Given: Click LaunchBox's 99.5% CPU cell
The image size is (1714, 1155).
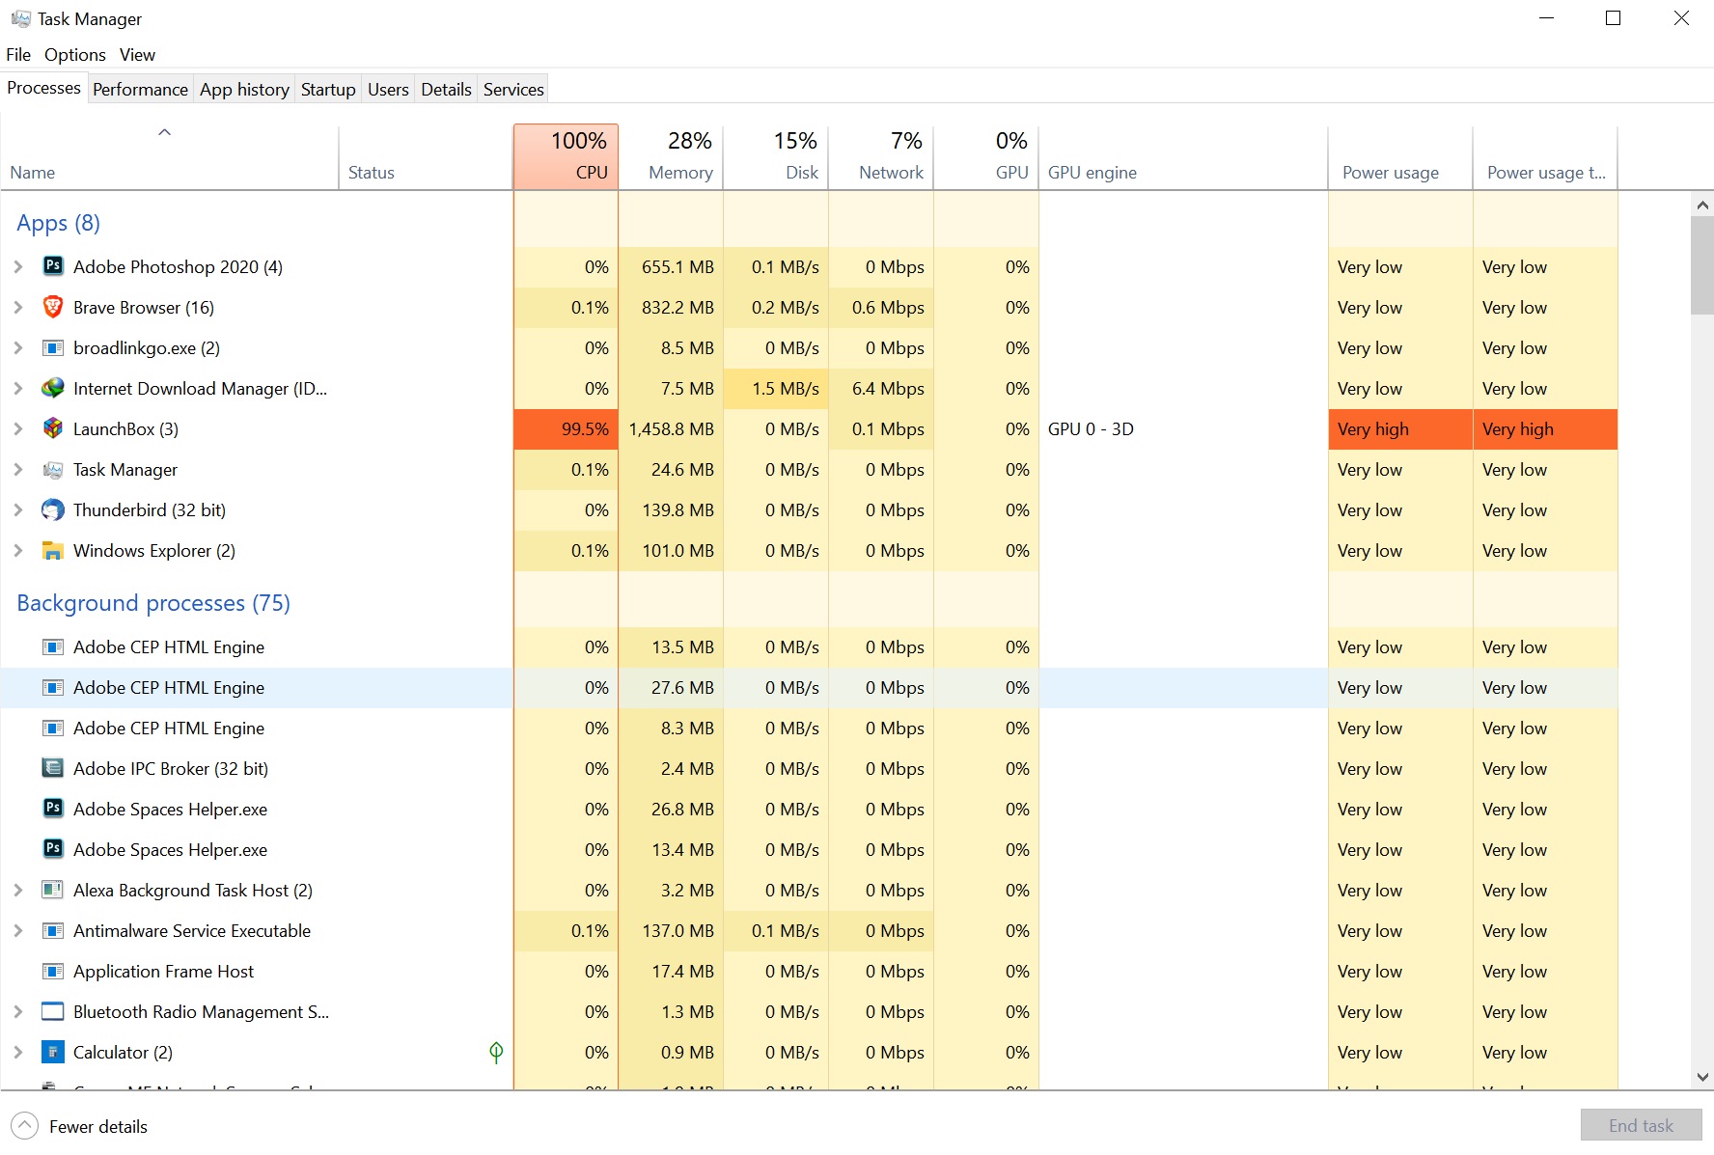Looking at the screenshot, I should [566, 428].
